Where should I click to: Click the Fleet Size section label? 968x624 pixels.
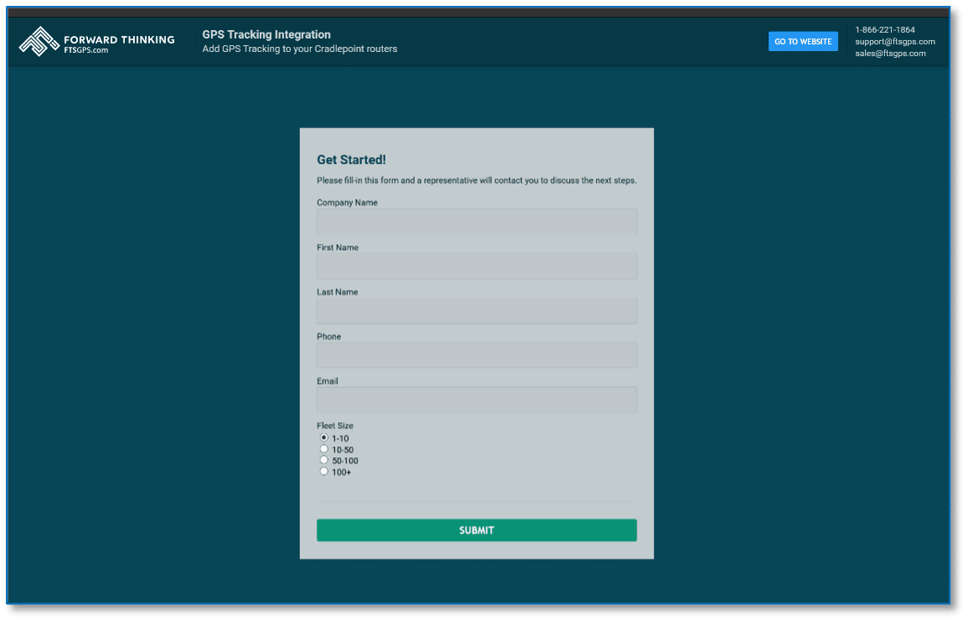335,425
